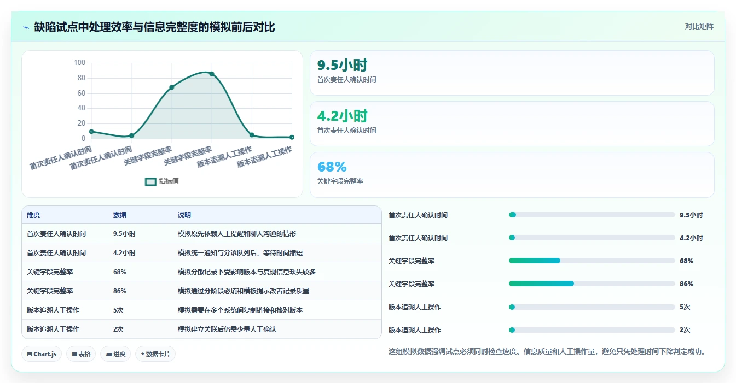
Task: Select the 9.5小时 metric card
Action: (512, 73)
